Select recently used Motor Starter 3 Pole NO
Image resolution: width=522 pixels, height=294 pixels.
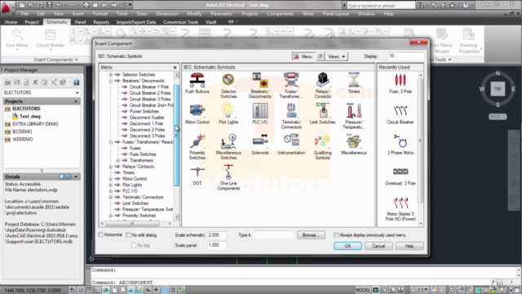[x=400, y=209]
